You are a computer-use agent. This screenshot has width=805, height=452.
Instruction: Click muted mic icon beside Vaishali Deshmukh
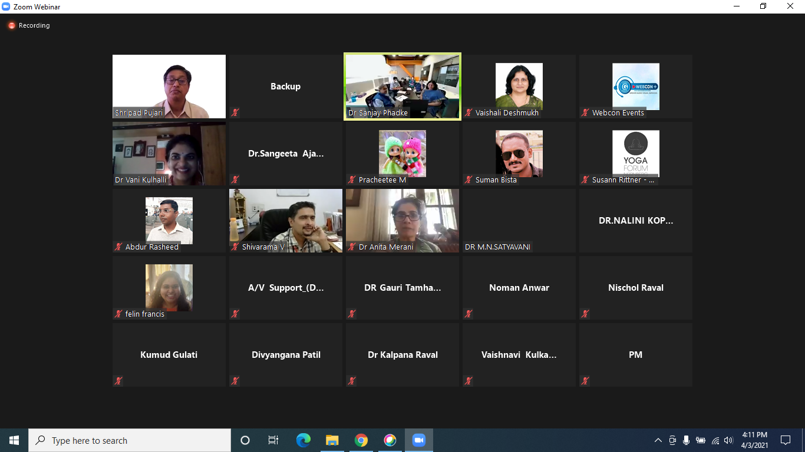(469, 112)
